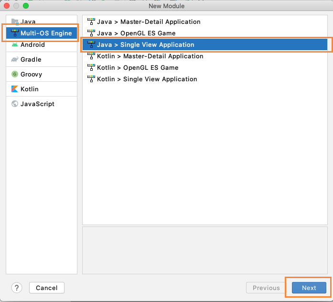Click the JavaScript globe icon
Viewport: 333px width, 302px height.
click(15, 104)
